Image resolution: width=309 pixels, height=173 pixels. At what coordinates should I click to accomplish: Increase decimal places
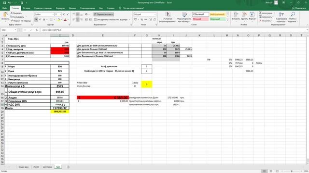pyautogui.click(x=151, y=20)
